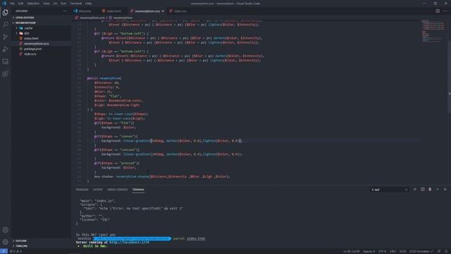This screenshot has height=254, width=451.
Task: Switch to the Output panel tab
Action: 98,190
